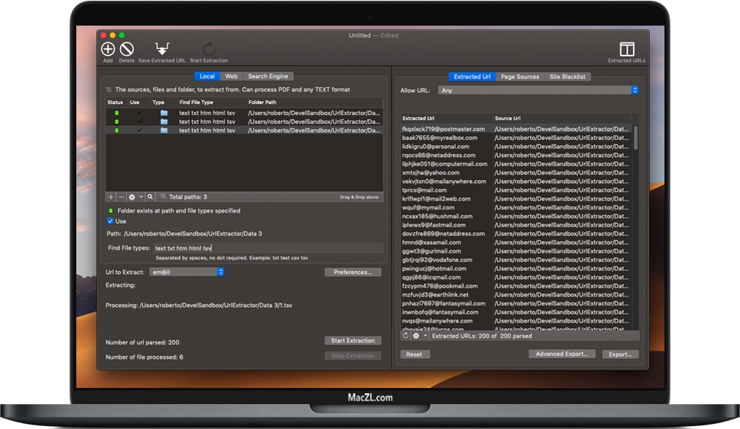Viewport: 740px width, 429px height.
Task: Click the Advanced Export button
Action: click(x=562, y=354)
